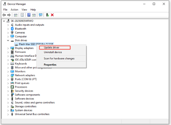The width and height of the screenshot is (171, 125).
Task: Open the View menu
Action: [24, 10]
